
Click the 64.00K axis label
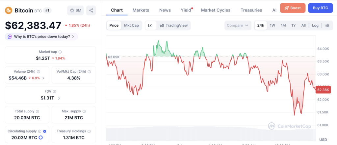[x=323, y=49]
